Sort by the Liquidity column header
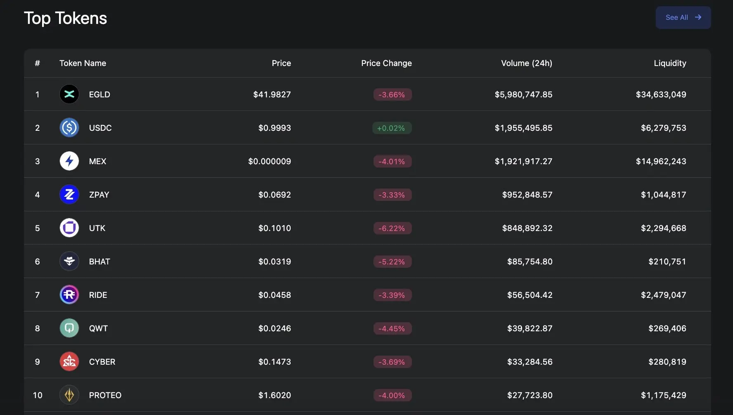This screenshot has height=415, width=733. [670, 63]
